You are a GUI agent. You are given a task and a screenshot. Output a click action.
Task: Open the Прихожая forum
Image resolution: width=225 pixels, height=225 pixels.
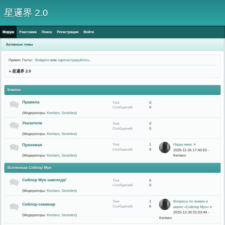(32, 145)
